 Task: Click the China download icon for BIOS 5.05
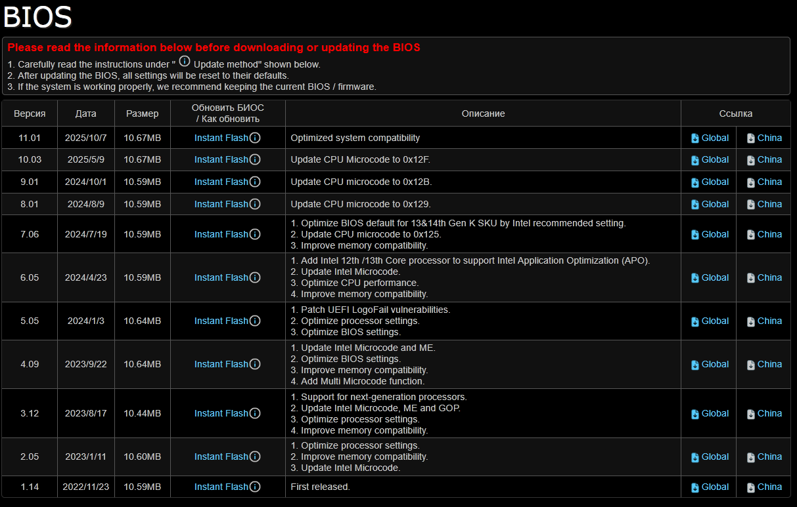pos(751,321)
